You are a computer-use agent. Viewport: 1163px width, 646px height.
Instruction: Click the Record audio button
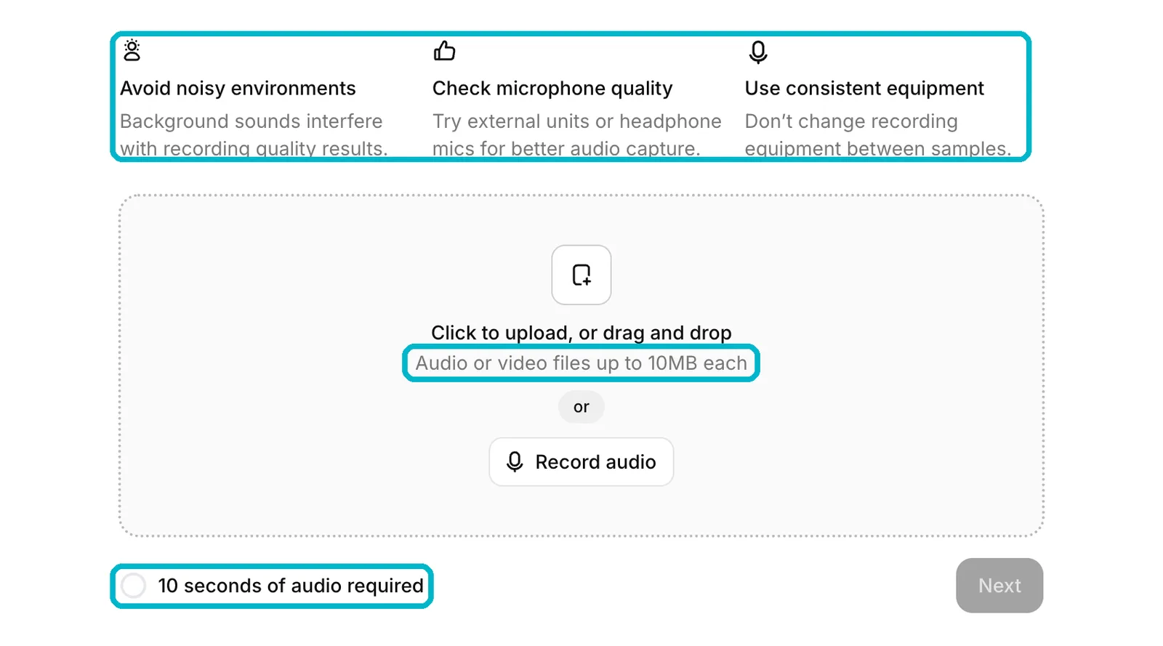(x=581, y=462)
